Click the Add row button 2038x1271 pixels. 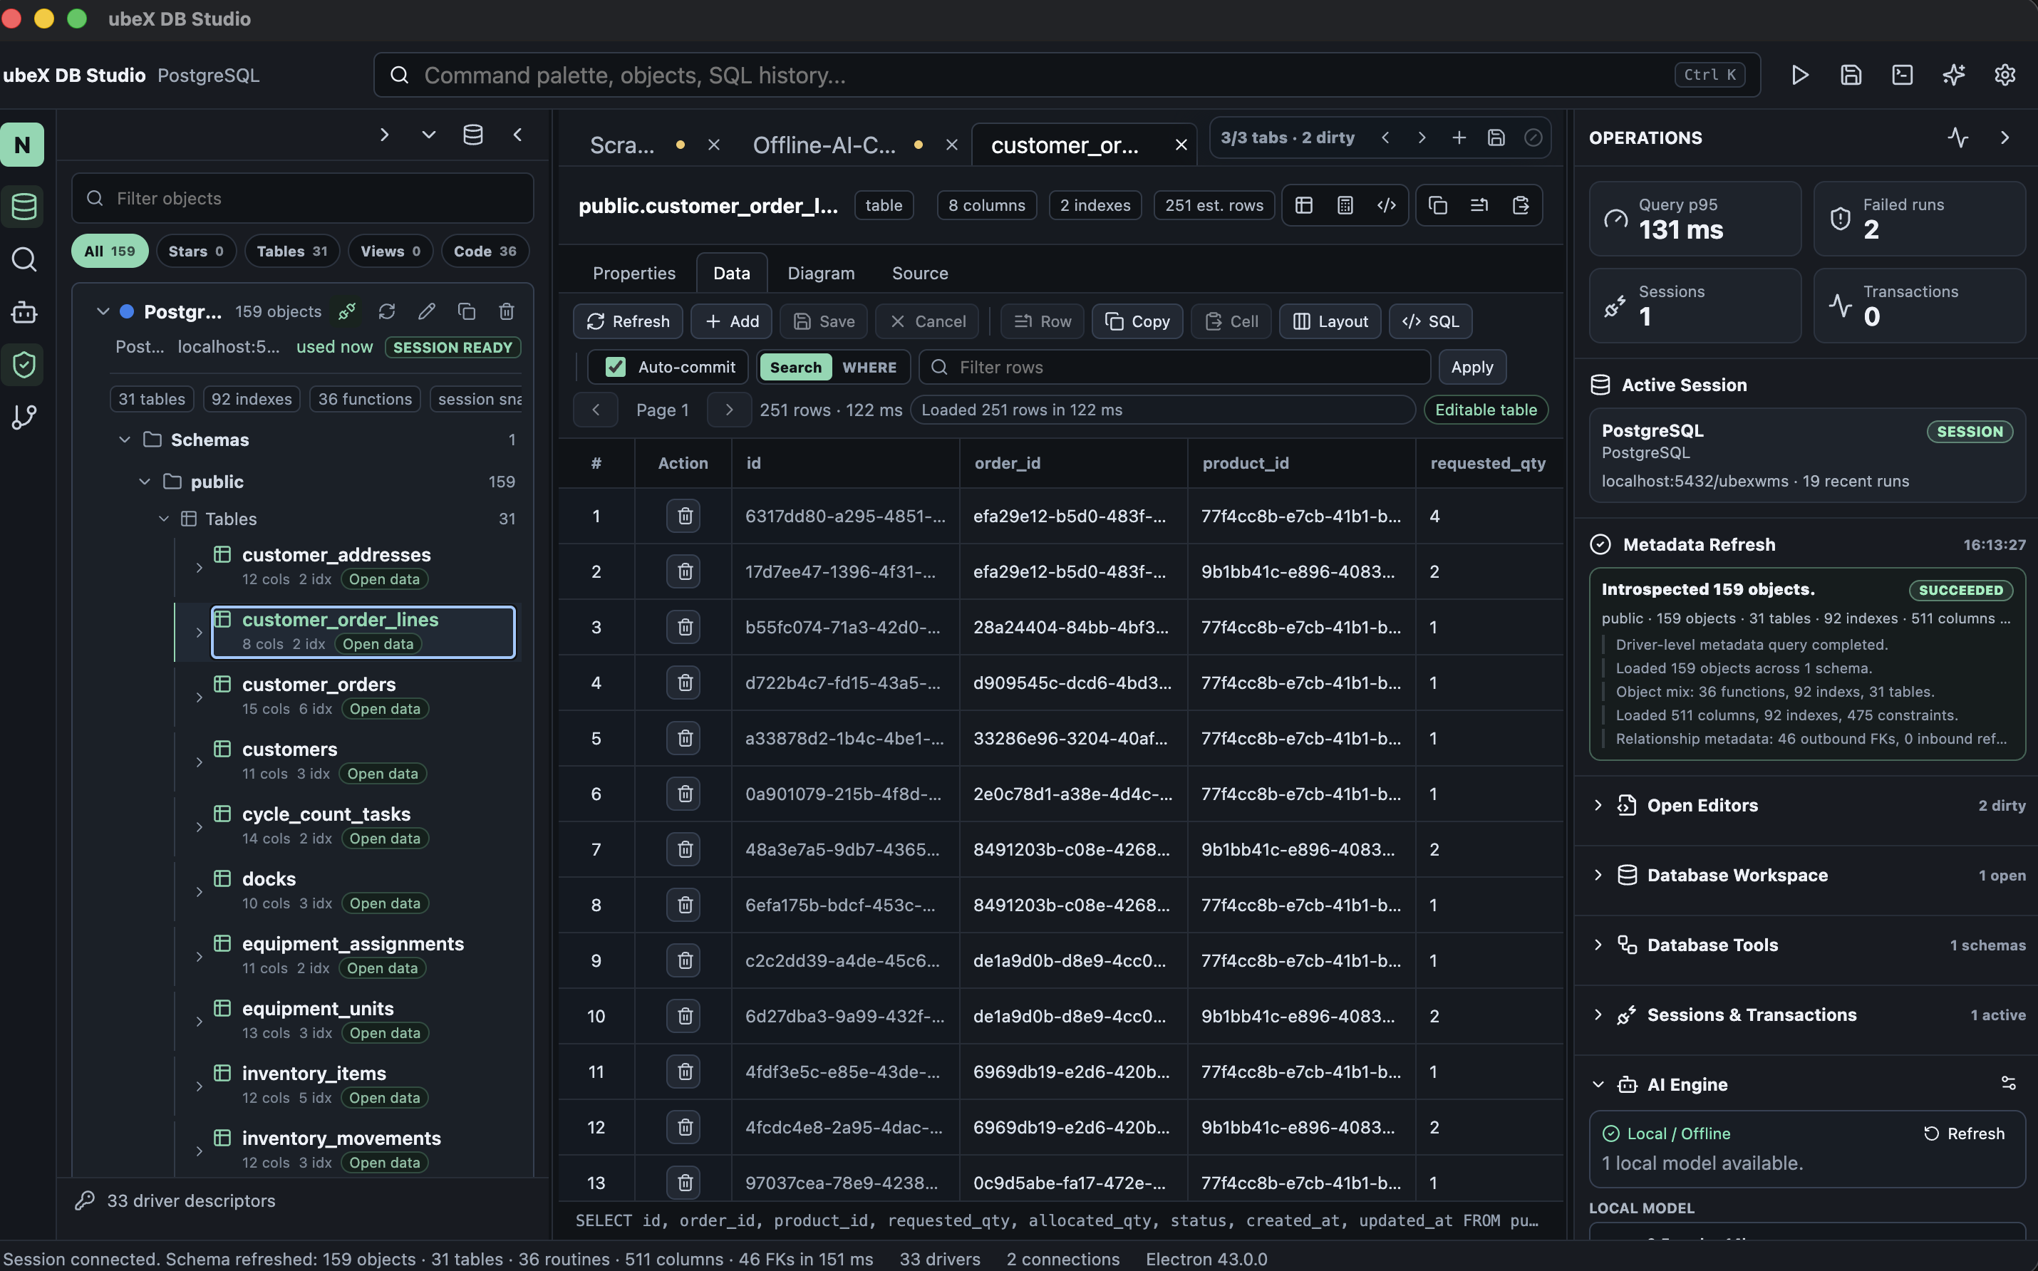731,321
